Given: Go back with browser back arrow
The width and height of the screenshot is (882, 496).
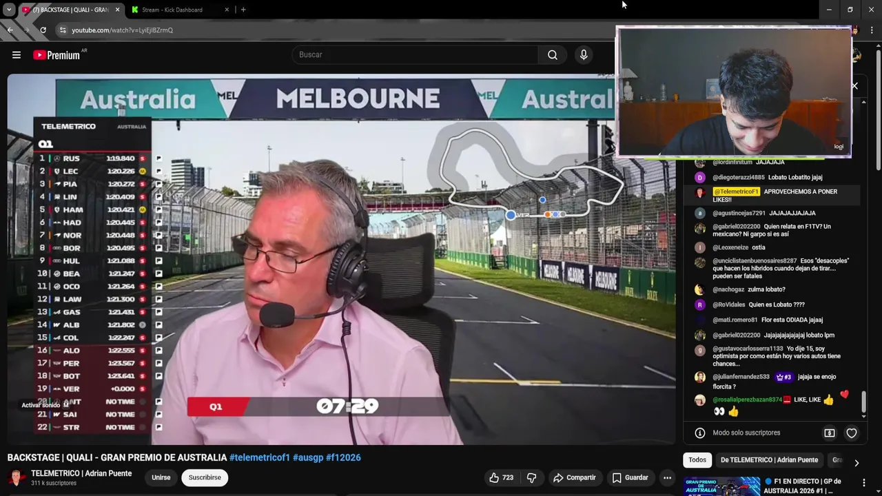Looking at the screenshot, I should pyautogui.click(x=10, y=30).
